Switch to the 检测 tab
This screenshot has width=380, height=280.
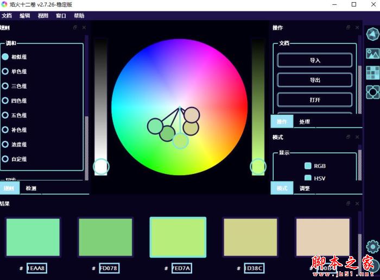31,188
